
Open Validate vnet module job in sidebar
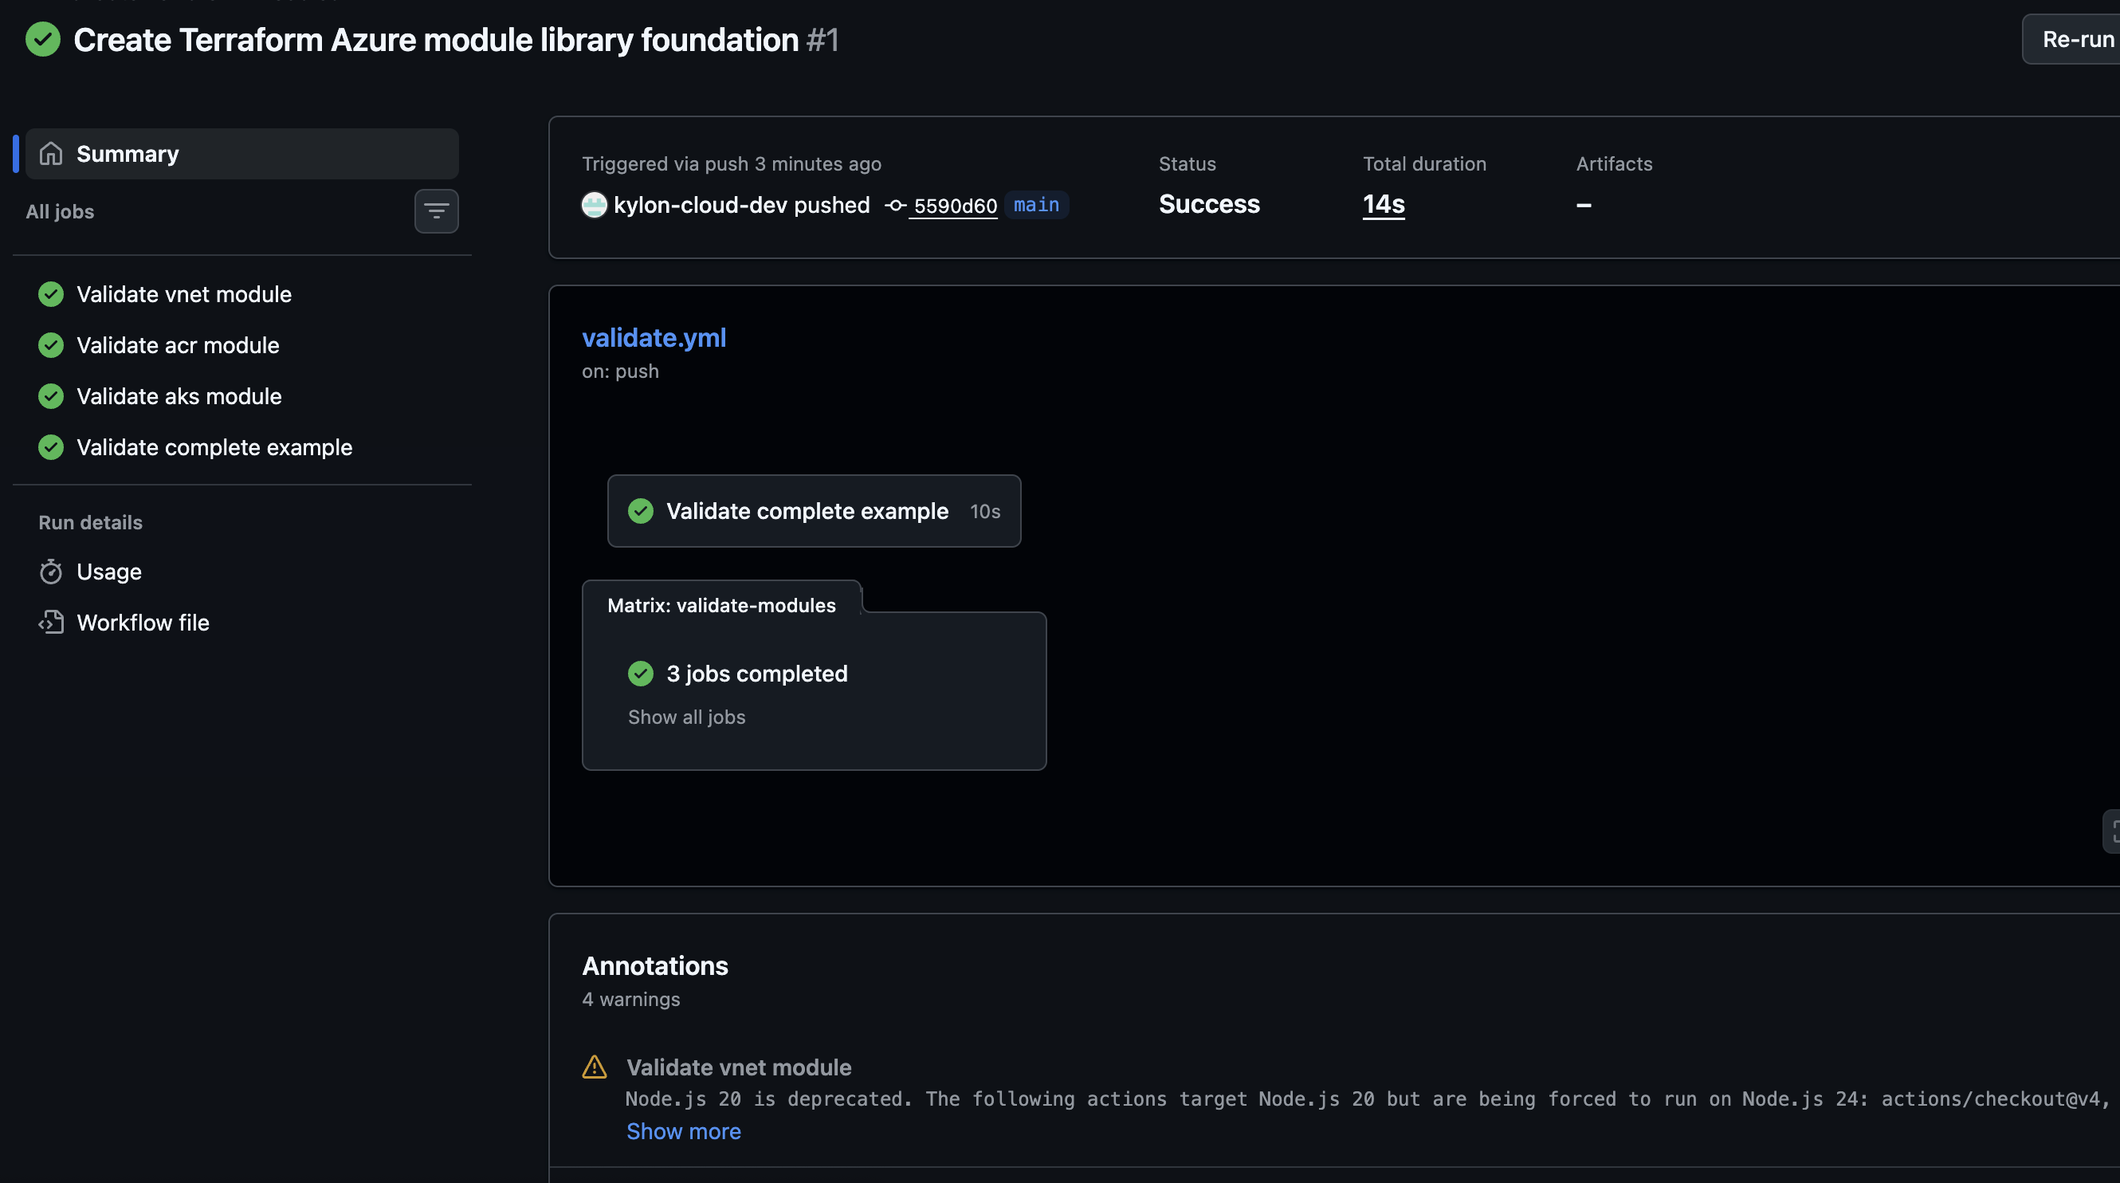pyautogui.click(x=183, y=294)
